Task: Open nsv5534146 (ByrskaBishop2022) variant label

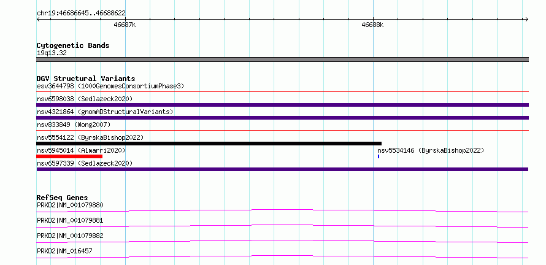Action: click(431, 150)
